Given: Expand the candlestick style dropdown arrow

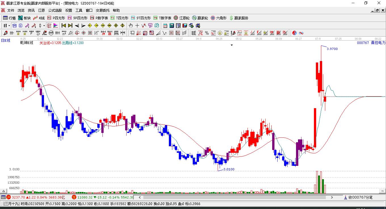Looking at the screenshot, I should (44, 26).
